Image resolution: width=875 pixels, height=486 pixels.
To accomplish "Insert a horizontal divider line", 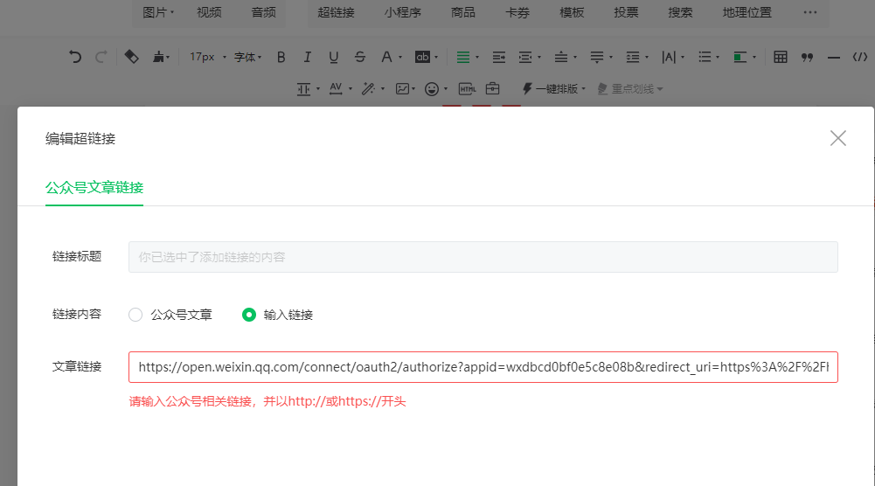I will coord(834,58).
